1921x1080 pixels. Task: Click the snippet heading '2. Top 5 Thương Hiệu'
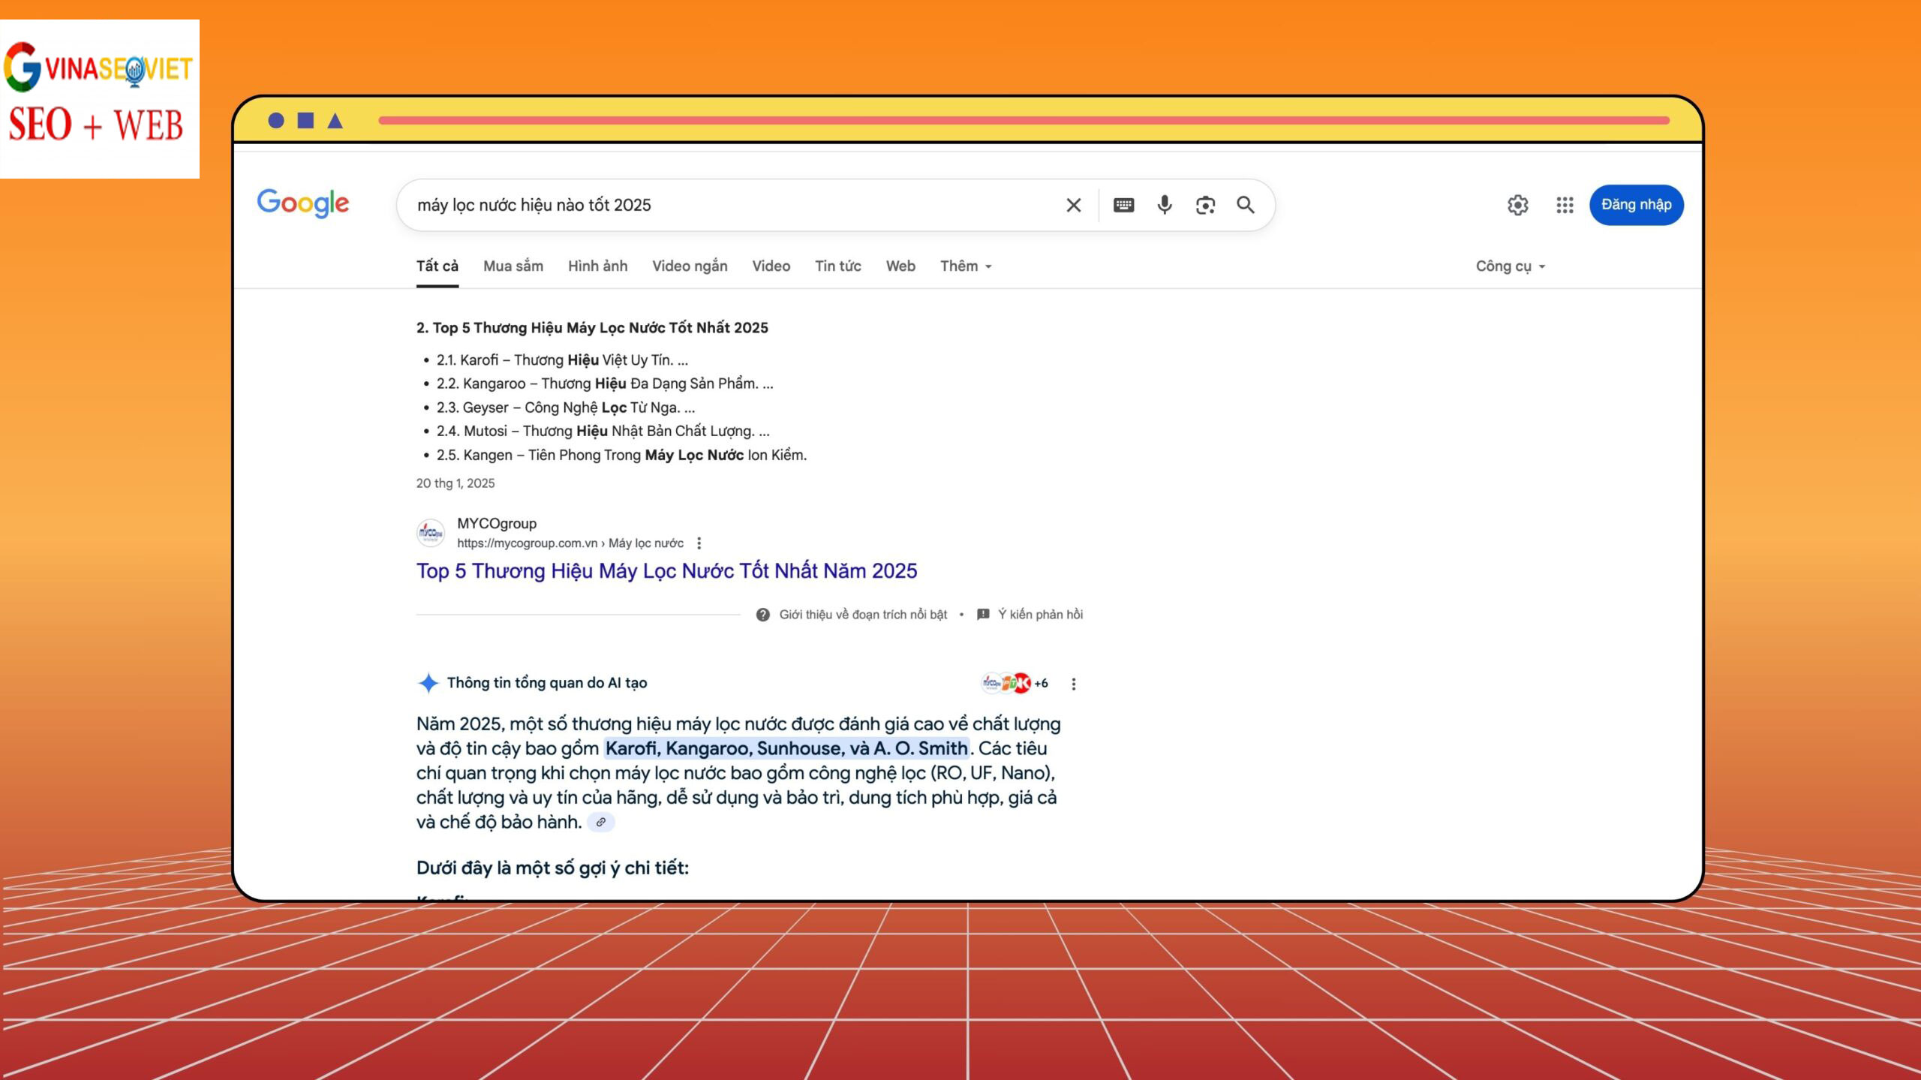coord(592,327)
